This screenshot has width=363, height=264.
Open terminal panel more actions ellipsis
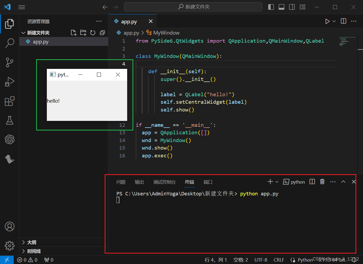click(x=333, y=182)
